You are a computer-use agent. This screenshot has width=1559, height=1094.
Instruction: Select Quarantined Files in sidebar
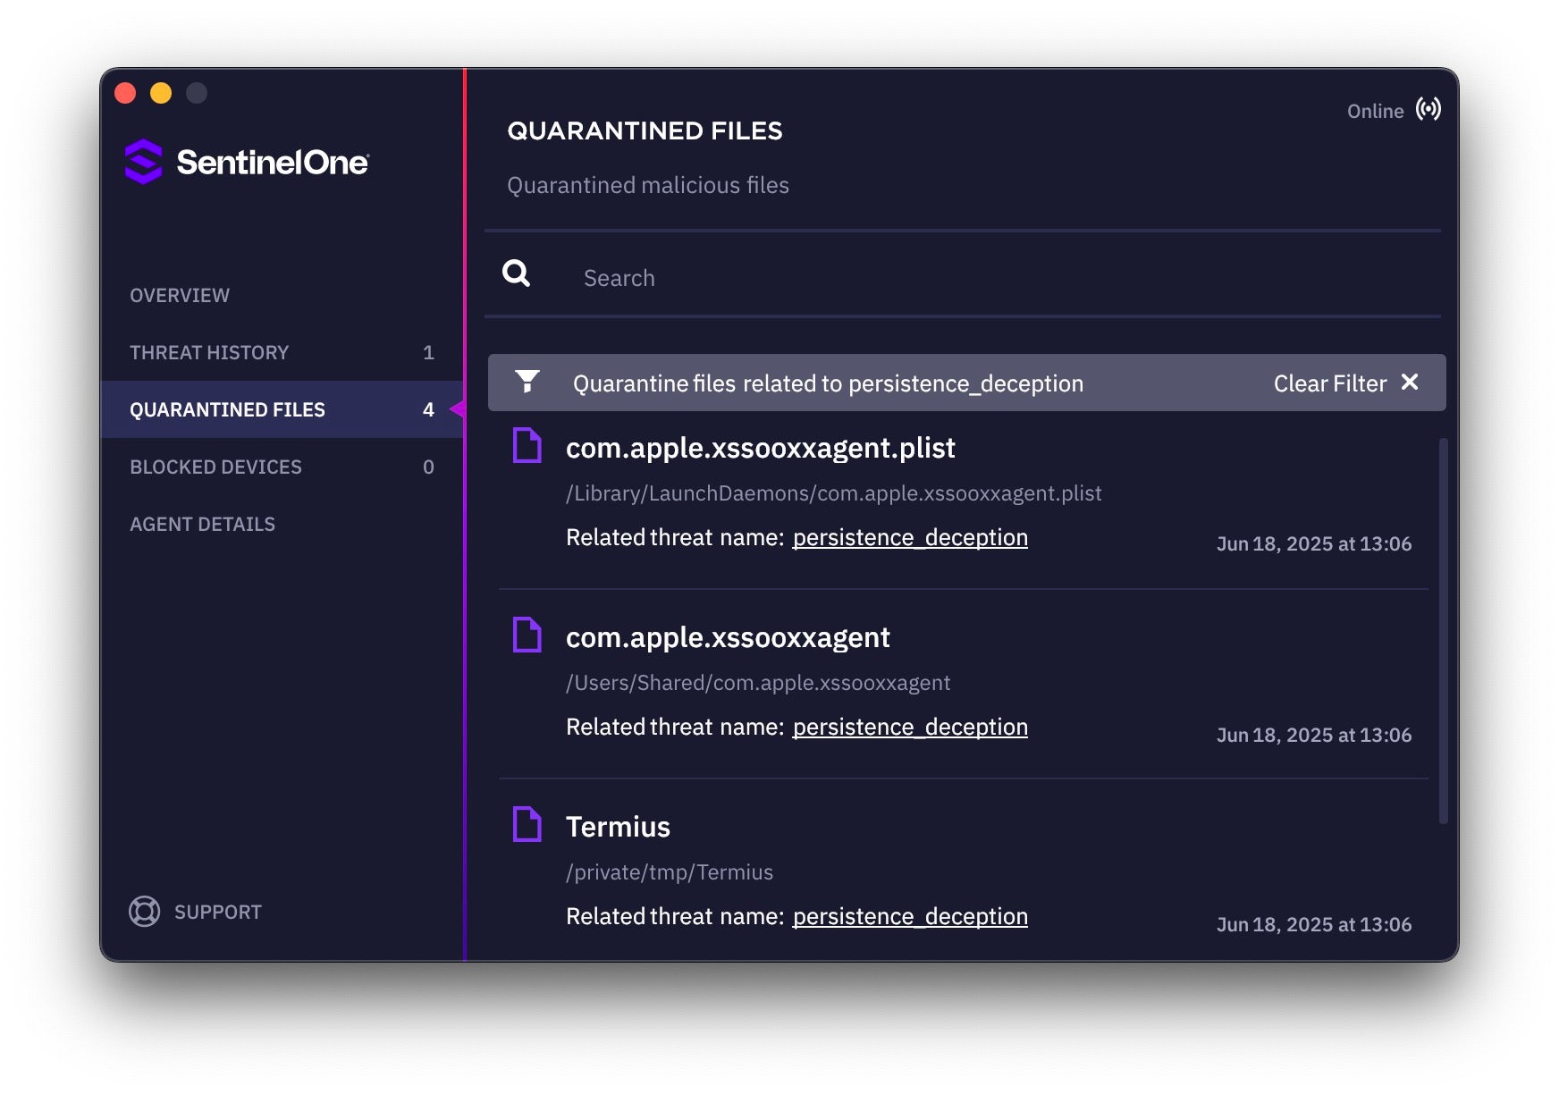tap(227, 409)
